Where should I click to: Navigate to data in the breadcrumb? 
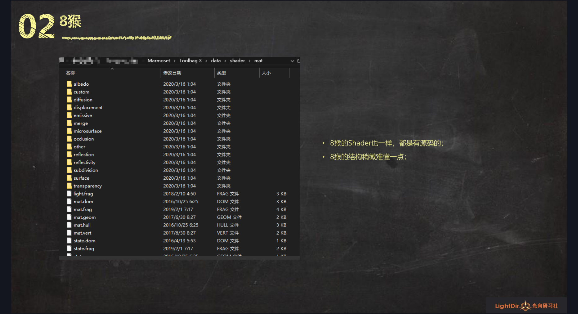click(216, 61)
